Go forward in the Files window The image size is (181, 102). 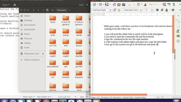tap(38, 10)
